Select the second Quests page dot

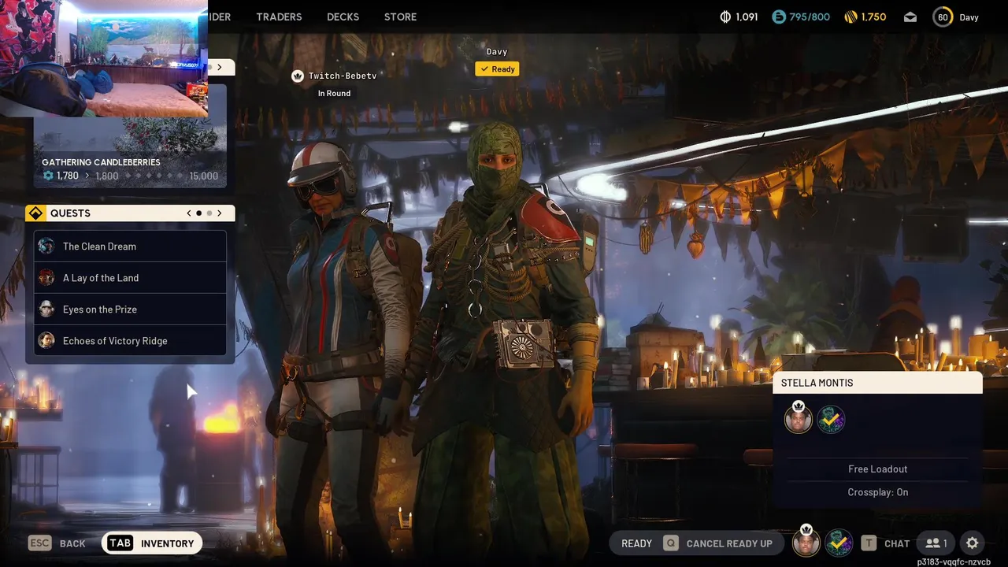point(209,213)
